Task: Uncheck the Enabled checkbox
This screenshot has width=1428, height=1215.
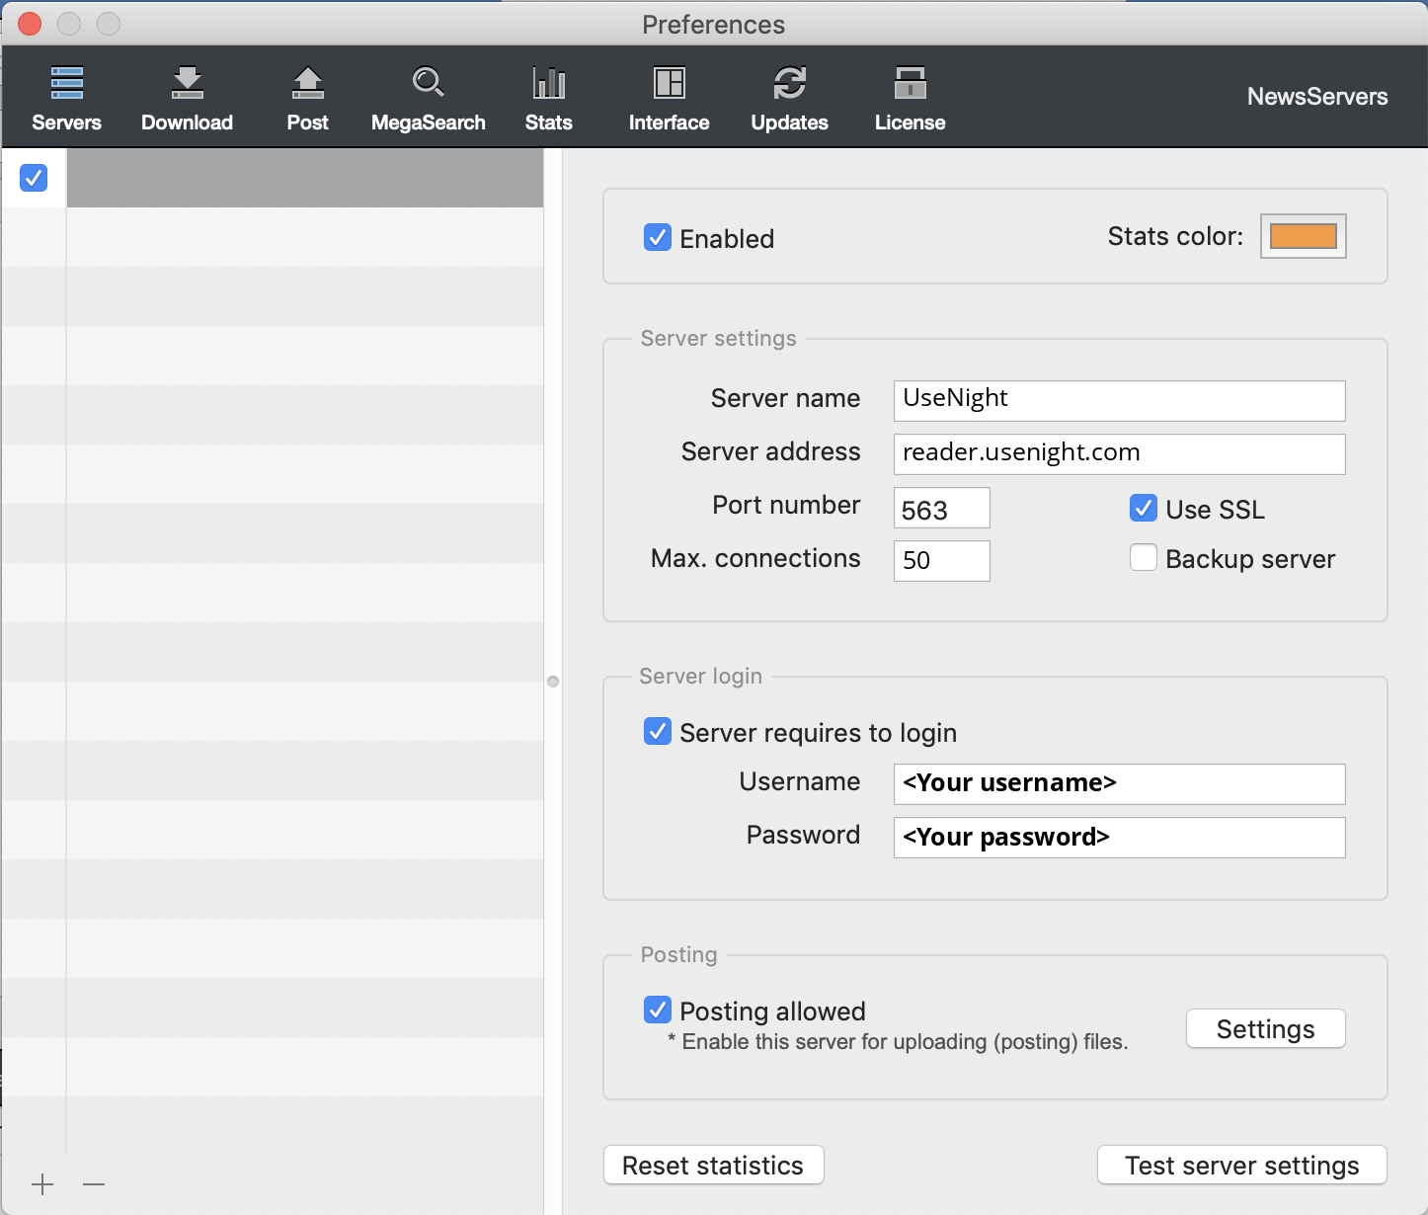Action: click(x=658, y=237)
